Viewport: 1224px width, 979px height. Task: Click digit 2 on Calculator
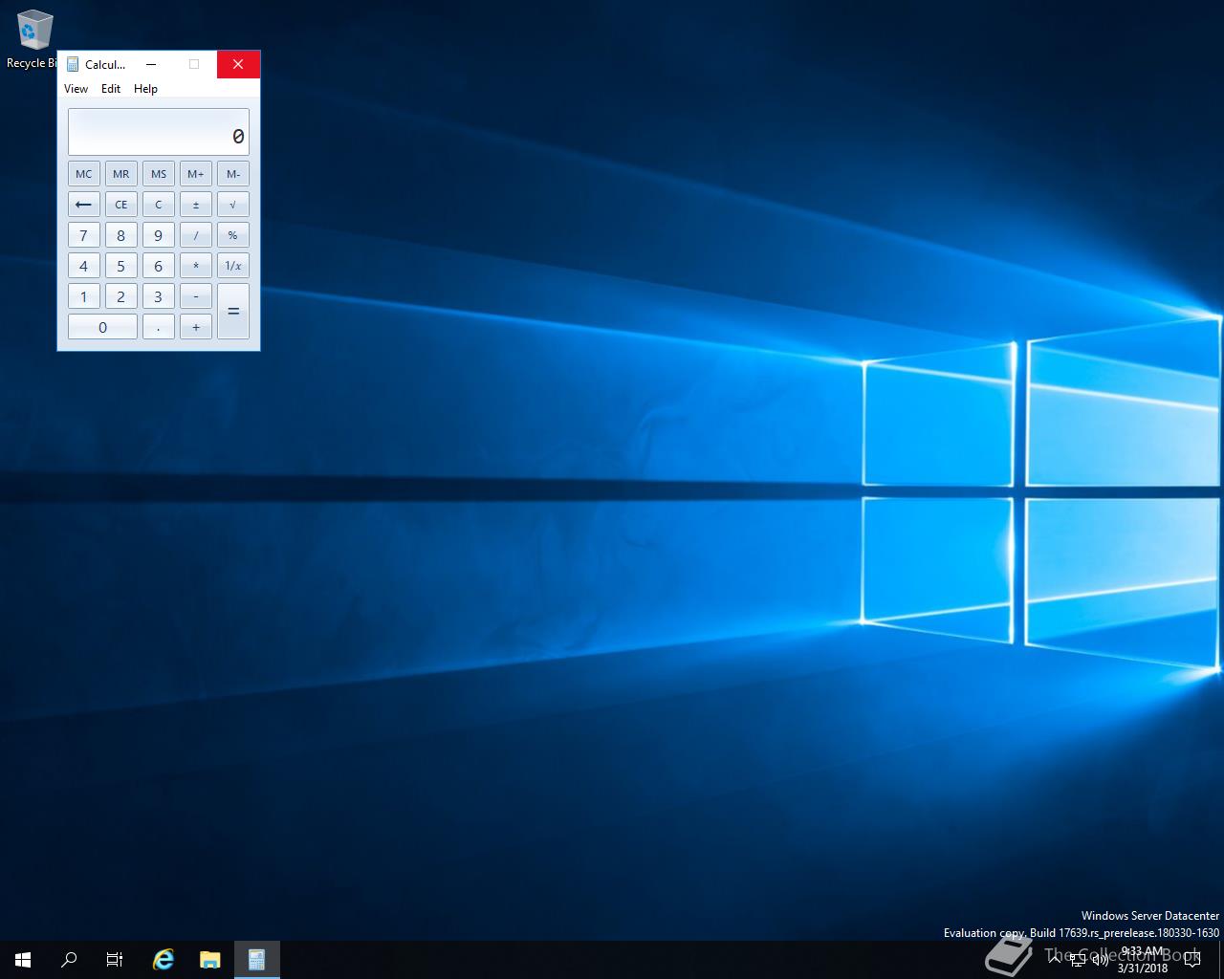click(x=120, y=296)
